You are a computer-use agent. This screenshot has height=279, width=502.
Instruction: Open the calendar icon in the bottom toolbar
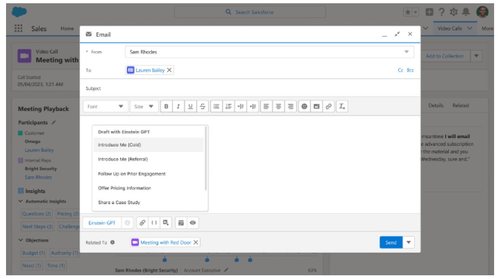pyautogui.click(x=181, y=223)
